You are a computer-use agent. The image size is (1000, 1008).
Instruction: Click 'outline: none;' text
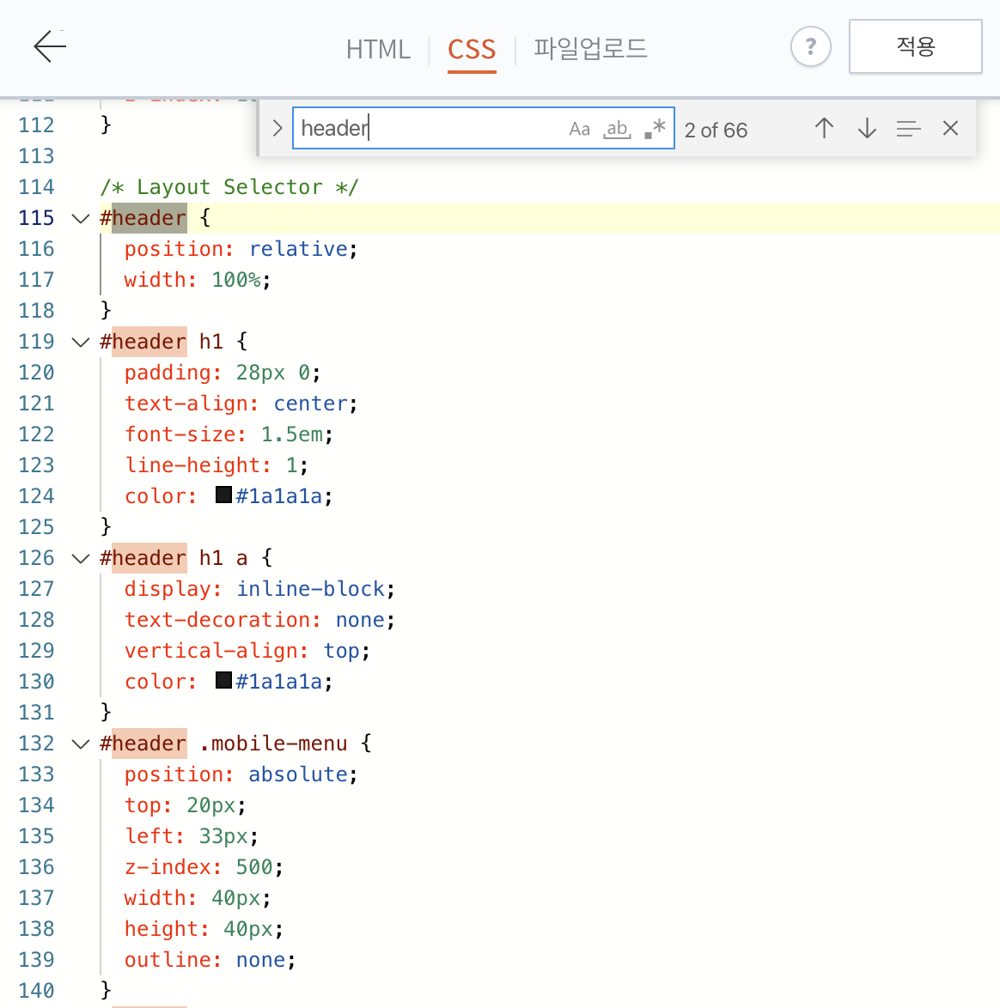(210, 960)
